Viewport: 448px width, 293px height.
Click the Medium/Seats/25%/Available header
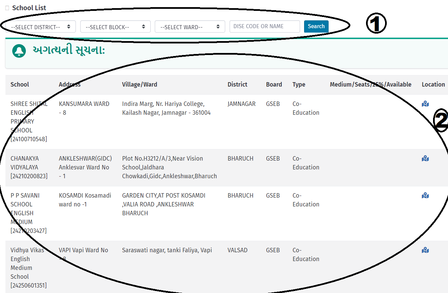[x=371, y=84]
